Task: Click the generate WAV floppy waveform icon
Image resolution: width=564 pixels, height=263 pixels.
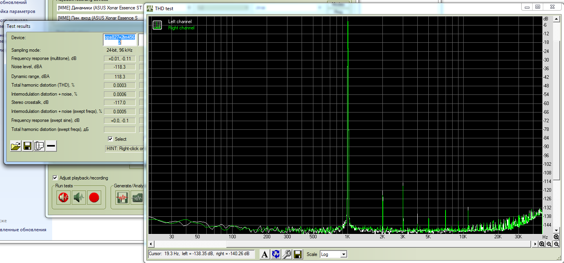Action: 122,198
